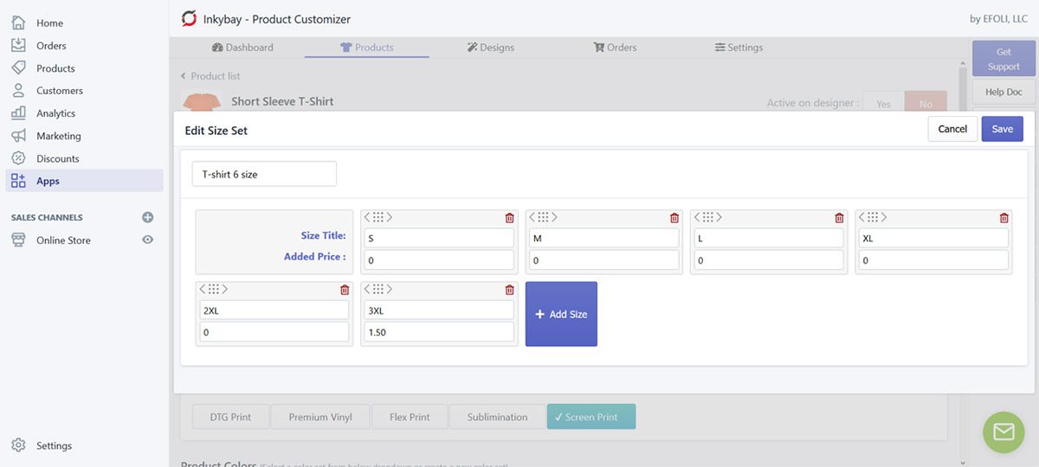The width and height of the screenshot is (1039, 467).
Task: Move the S size left with its arrow
Action: (367, 217)
